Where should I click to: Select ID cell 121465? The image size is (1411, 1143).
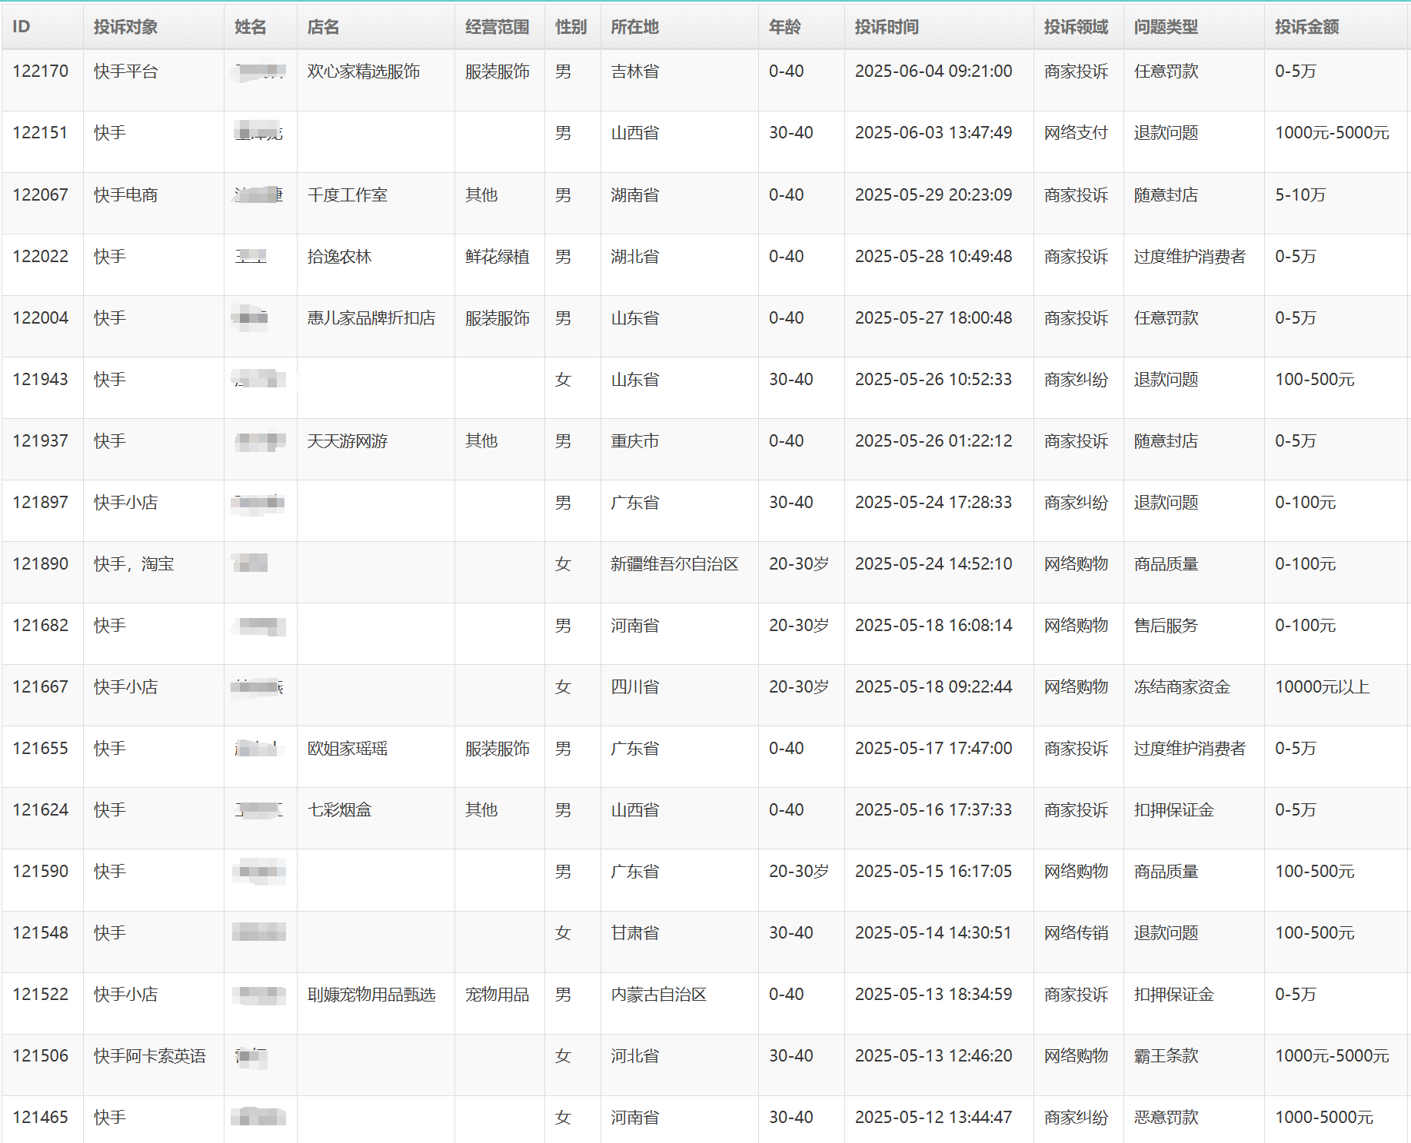click(x=41, y=1118)
